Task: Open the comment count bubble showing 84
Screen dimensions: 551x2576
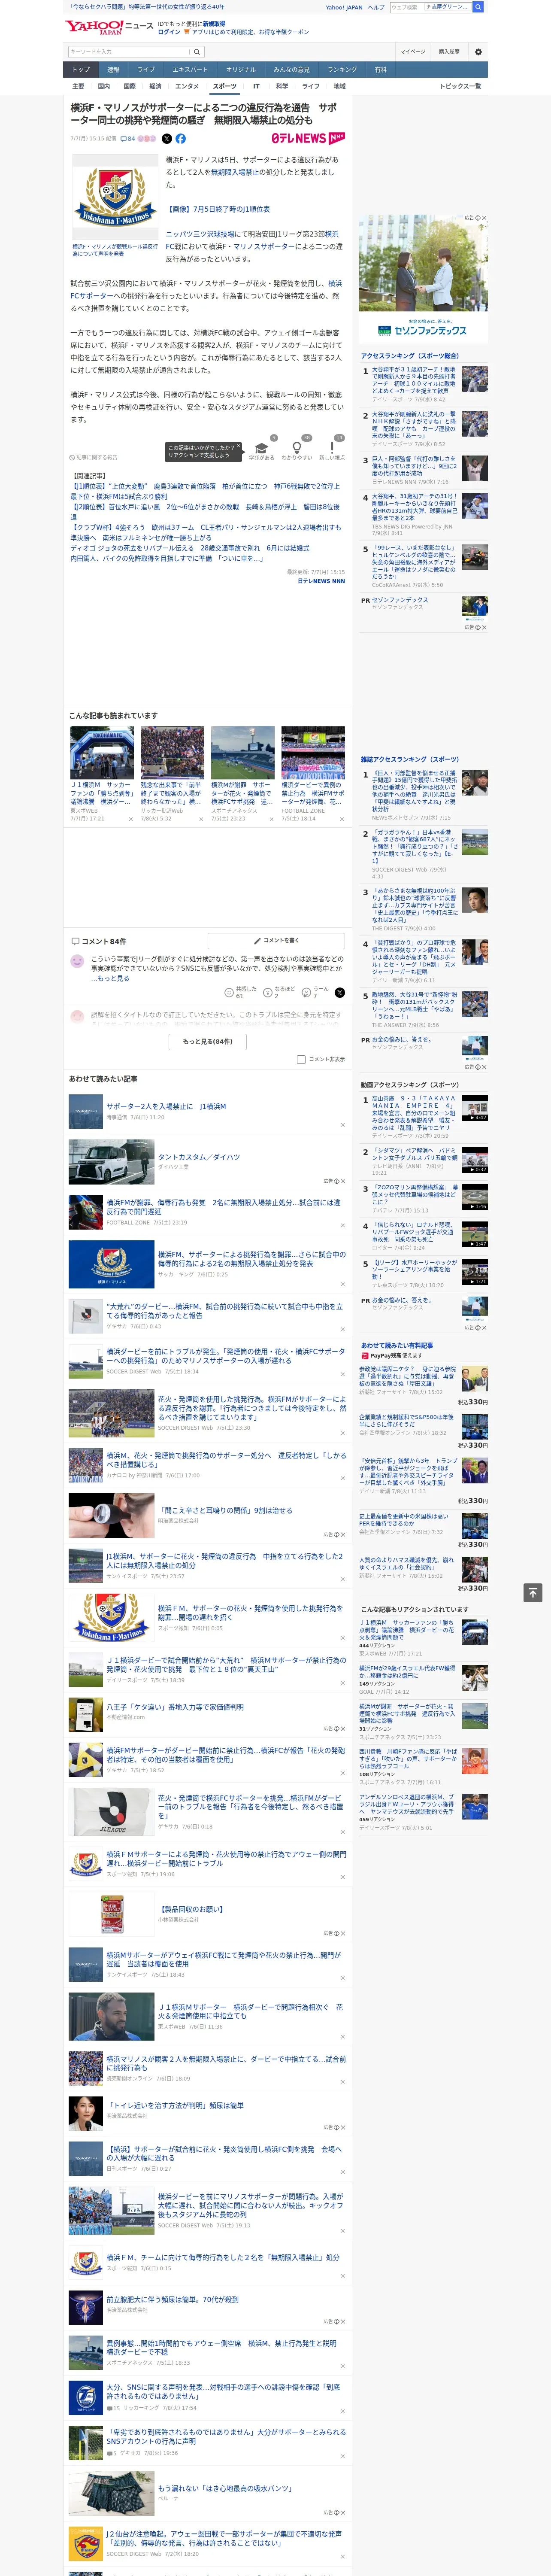Action: pyautogui.click(x=128, y=139)
